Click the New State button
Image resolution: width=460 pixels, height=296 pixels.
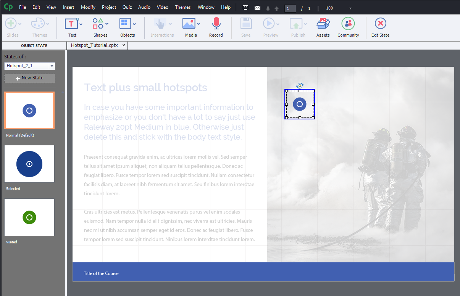pyautogui.click(x=30, y=78)
